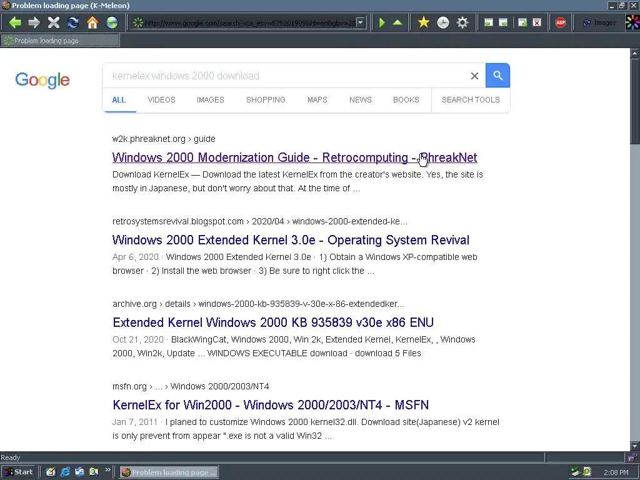Switch to BOOKS results

click(x=406, y=100)
